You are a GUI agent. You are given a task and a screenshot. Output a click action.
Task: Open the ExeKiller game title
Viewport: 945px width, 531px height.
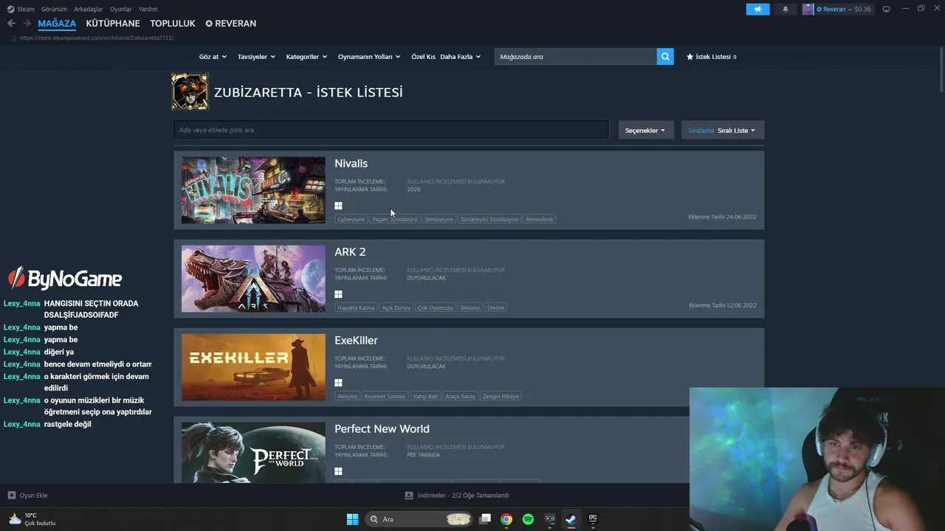[x=356, y=340]
